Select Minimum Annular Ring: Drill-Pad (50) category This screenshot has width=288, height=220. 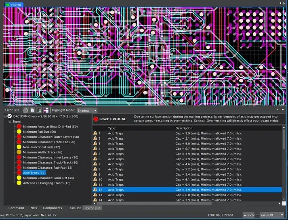(x=50, y=126)
